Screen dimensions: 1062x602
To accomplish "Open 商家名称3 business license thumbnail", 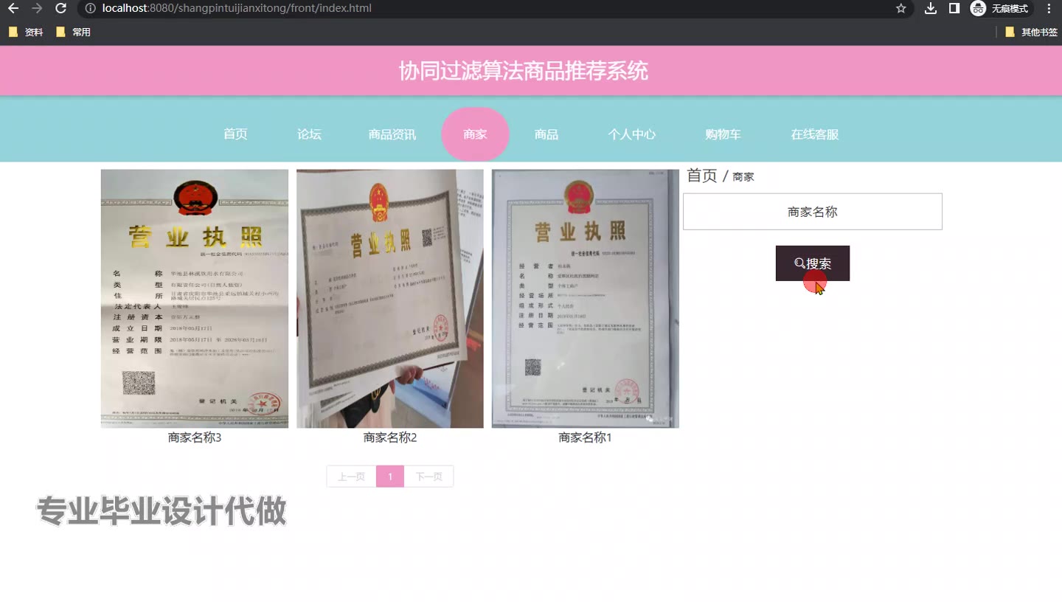I will click(x=195, y=299).
